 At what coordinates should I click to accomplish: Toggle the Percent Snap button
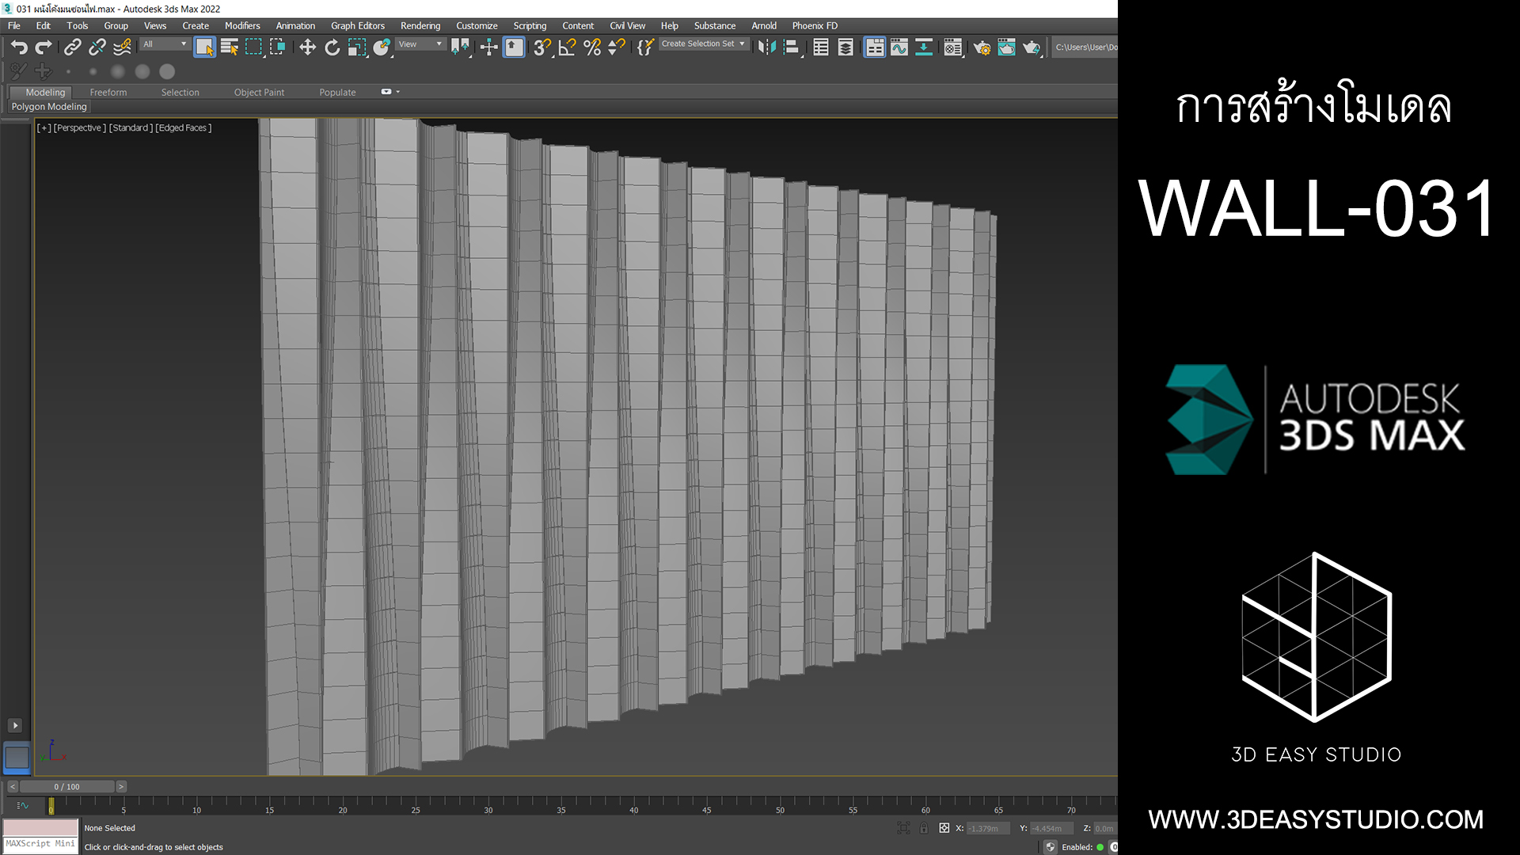tap(592, 47)
